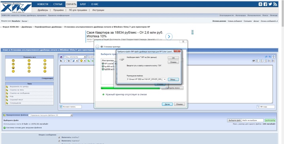
Task: Click the Обзор browse button
Action: [173, 80]
